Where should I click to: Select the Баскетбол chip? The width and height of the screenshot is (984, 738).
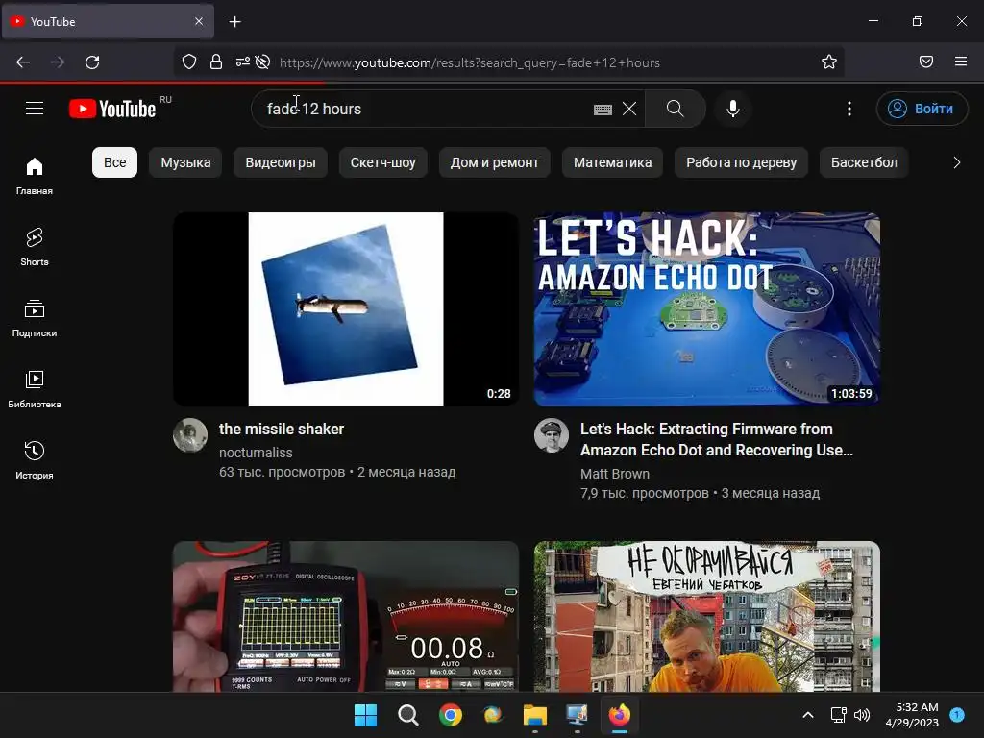click(864, 162)
